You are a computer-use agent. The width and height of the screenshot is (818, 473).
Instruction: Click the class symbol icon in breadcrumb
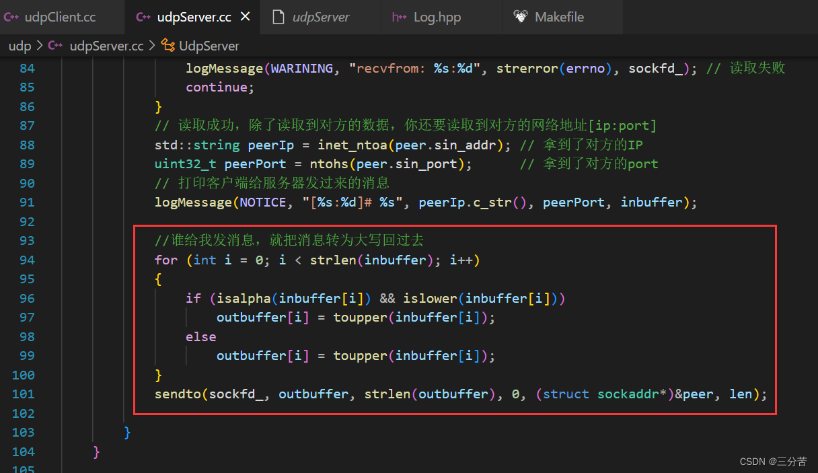coord(168,46)
